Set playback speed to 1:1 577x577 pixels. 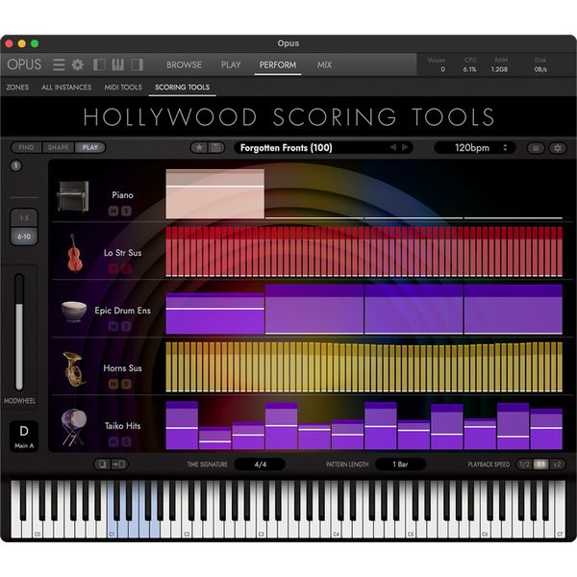pos(540,464)
